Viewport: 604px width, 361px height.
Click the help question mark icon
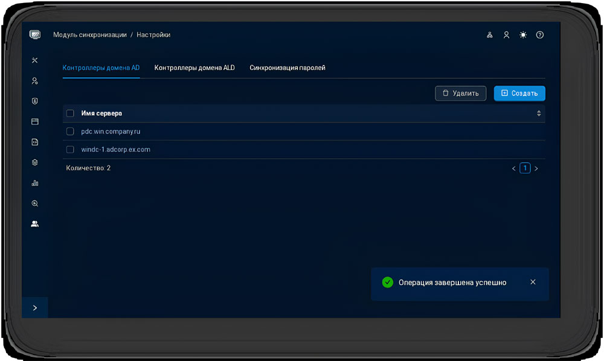540,35
